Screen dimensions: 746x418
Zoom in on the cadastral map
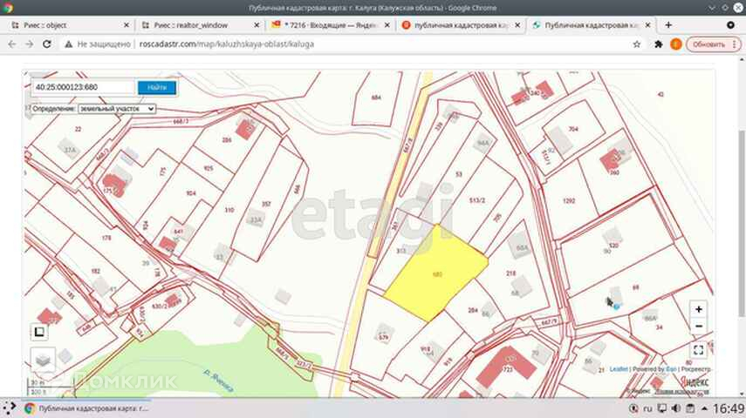click(698, 310)
